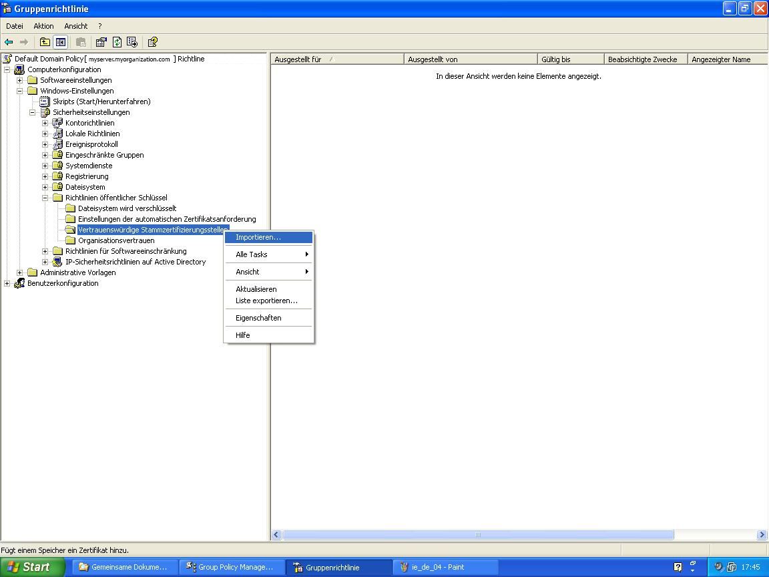Click the Up one level folder icon
Viewport: 769px width, 577px height.
coord(45,42)
